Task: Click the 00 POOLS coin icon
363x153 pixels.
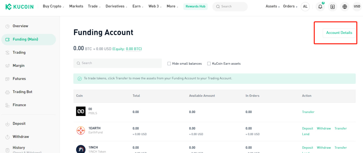Action: pos(81,111)
